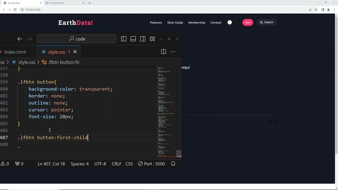
Task: Toggle secondary sidebar layout icon in editor
Action: pos(143,39)
